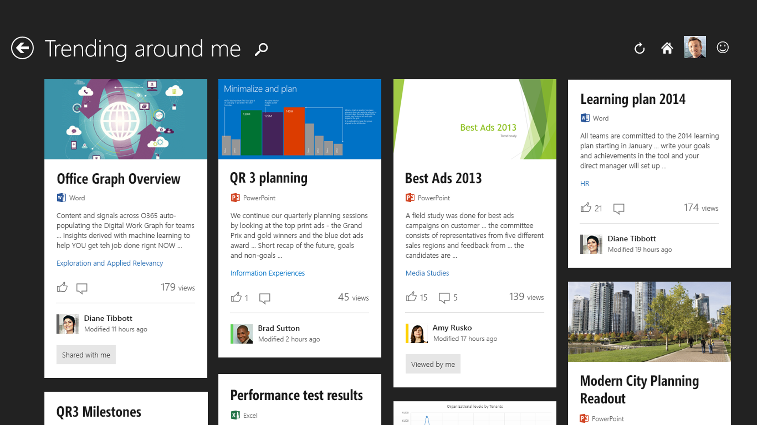
Task: Click Diane Tibbott's avatar on Learning plan 2014
Action: pyautogui.click(x=591, y=244)
